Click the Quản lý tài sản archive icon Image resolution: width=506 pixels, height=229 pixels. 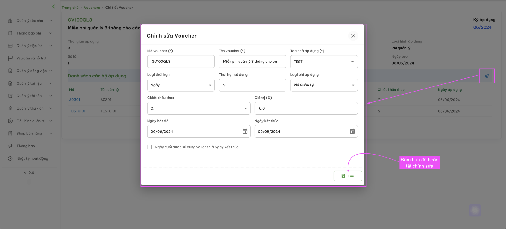10,96
